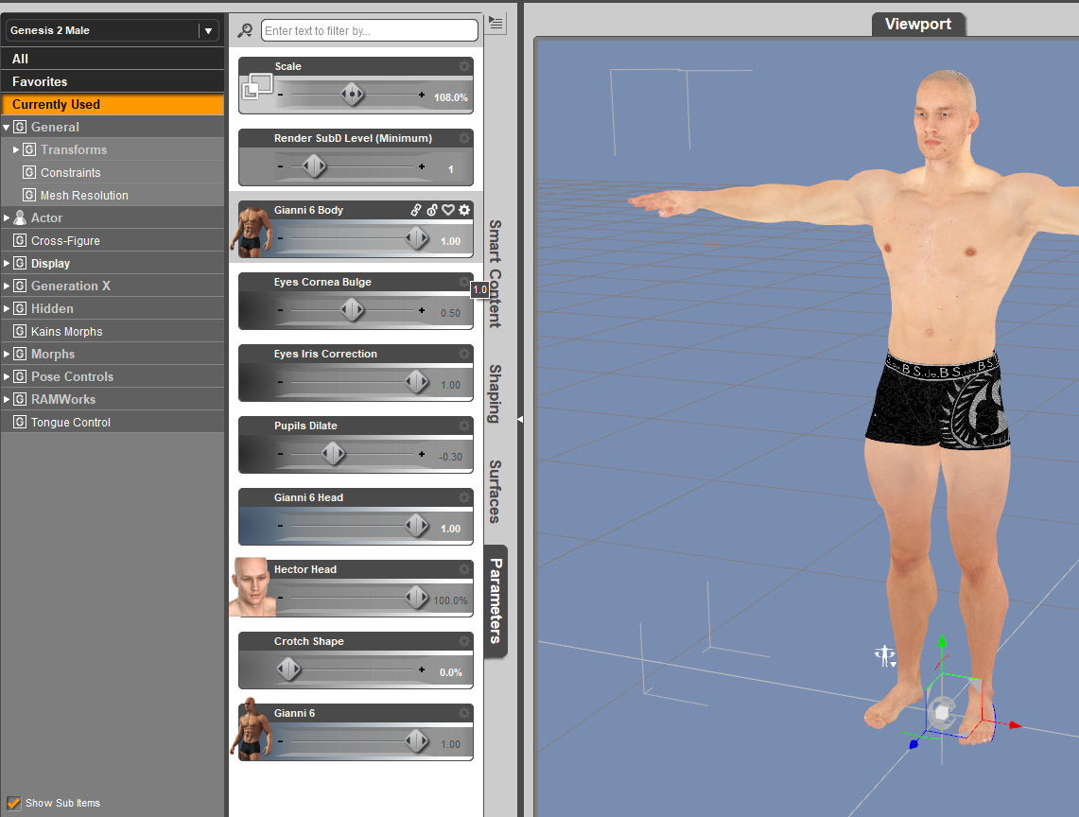Click the Scale link-axes icon
Screen dimensions: 1079x817
(256, 87)
